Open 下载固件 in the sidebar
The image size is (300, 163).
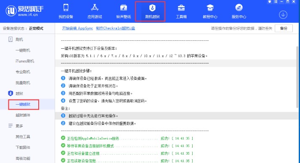pyautogui.click(x=23, y=147)
